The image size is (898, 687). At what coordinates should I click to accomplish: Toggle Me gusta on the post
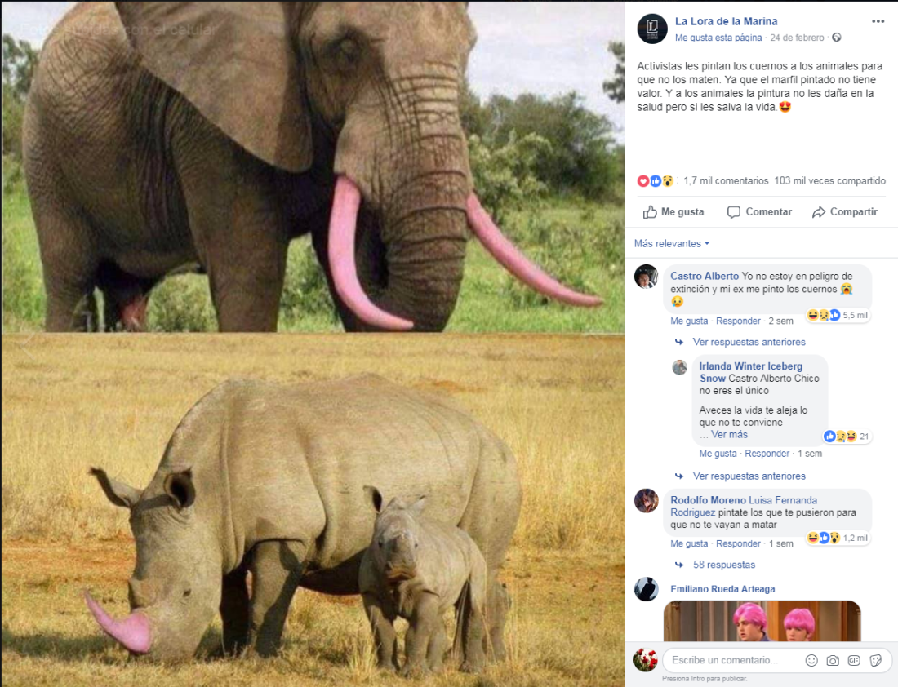pyautogui.click(x=673, y=211)
